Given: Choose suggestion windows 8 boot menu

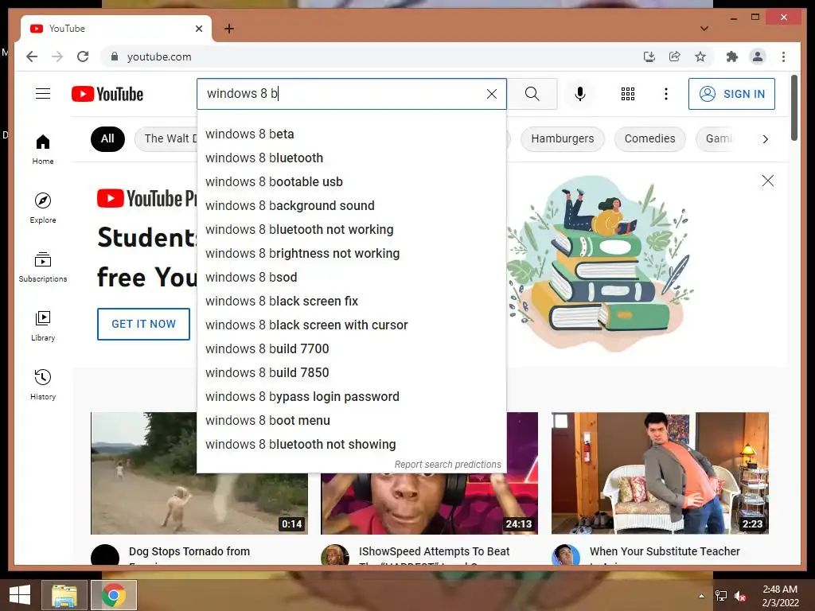Looking at the screenshot, I should [x=351, y=421].
